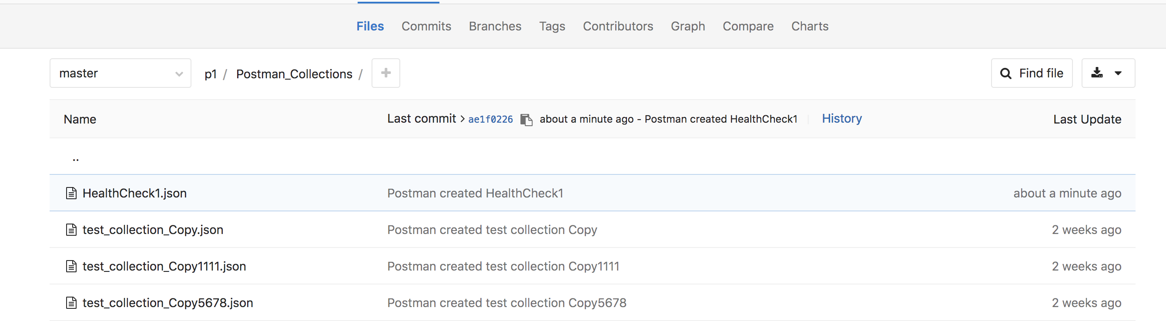
Task: Switch to the Commits tab
Action: (426, 26)
